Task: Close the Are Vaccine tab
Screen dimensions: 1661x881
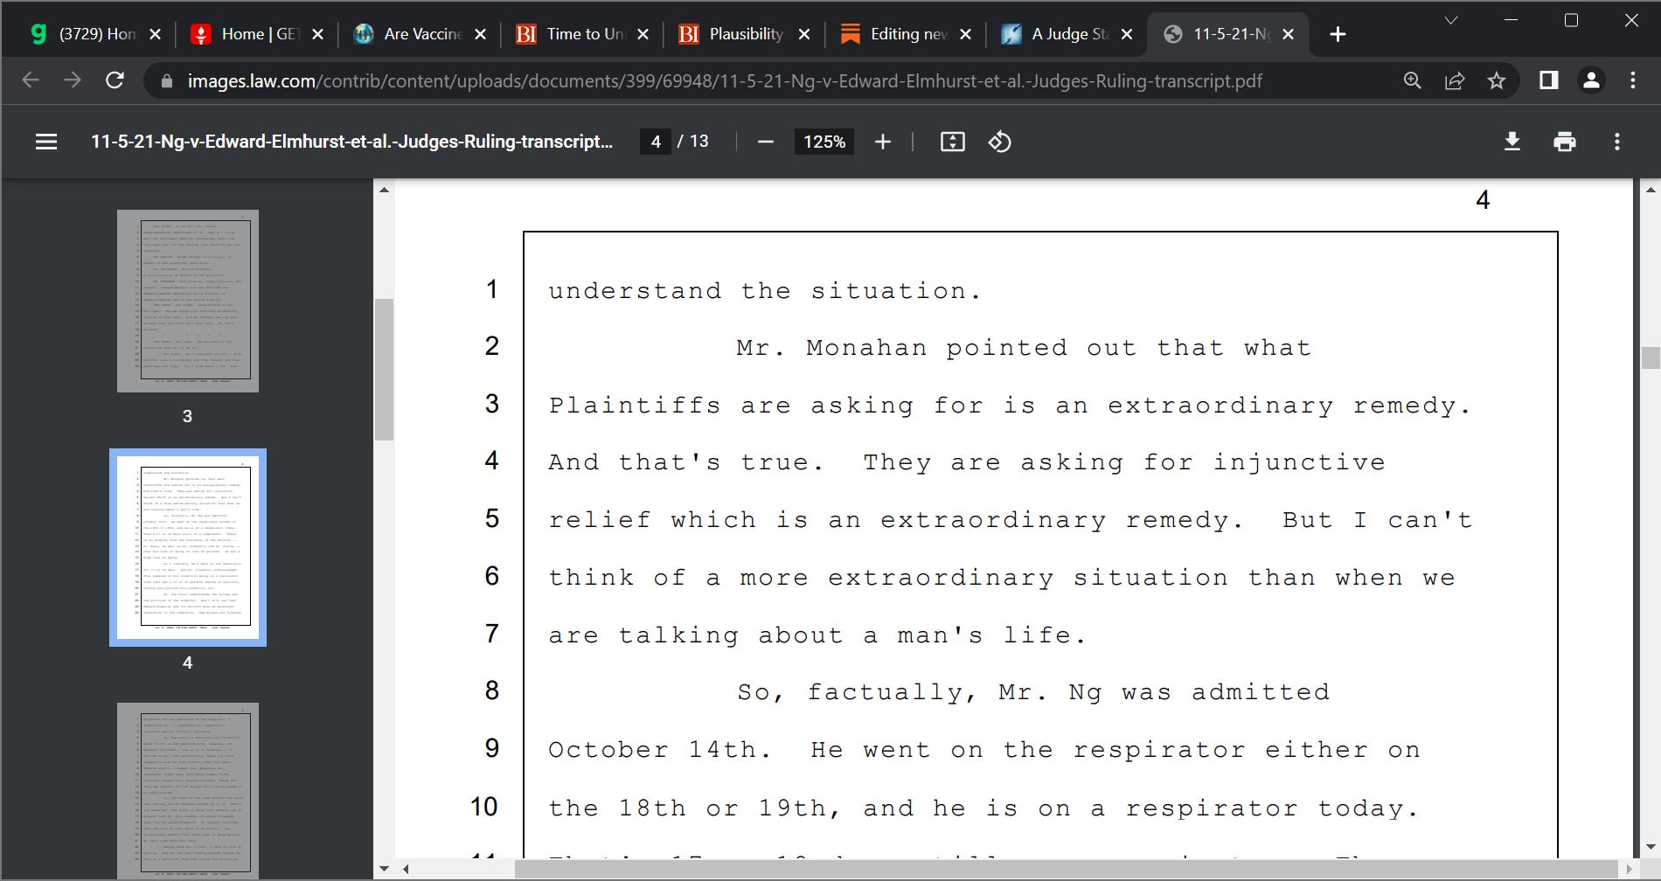Action: (480, 34)
